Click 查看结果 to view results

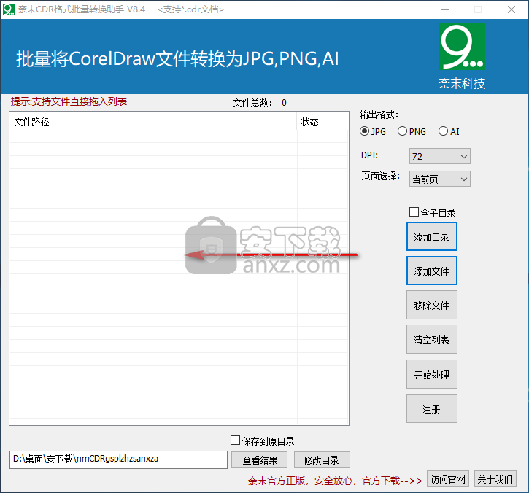point(260,460)
